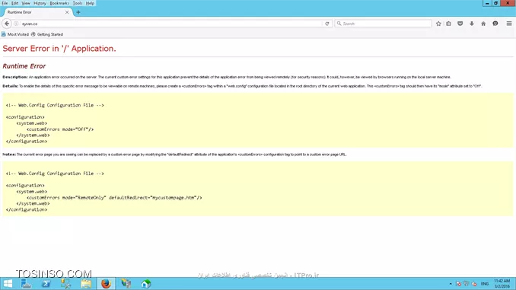Show bookmarks list icon
The image size is (516, 290).
tap(448, 24)
